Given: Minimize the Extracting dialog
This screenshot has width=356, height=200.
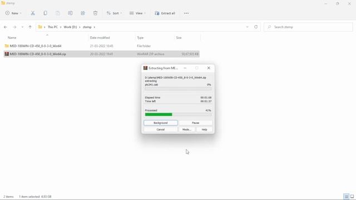Looking at the screenshot, I should coord(185,68).
